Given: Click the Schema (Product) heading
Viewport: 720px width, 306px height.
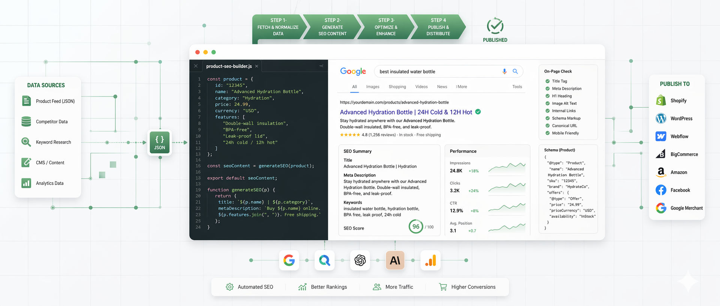Looking at the screenshot, I should click(x=559, y=150).
